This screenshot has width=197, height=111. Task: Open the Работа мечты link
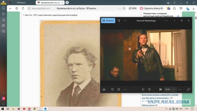pos(148,105)
